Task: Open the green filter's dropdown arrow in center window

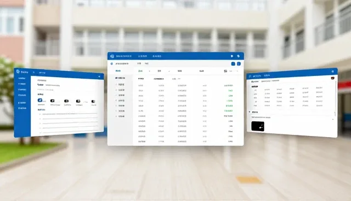Action: point(149,72)
